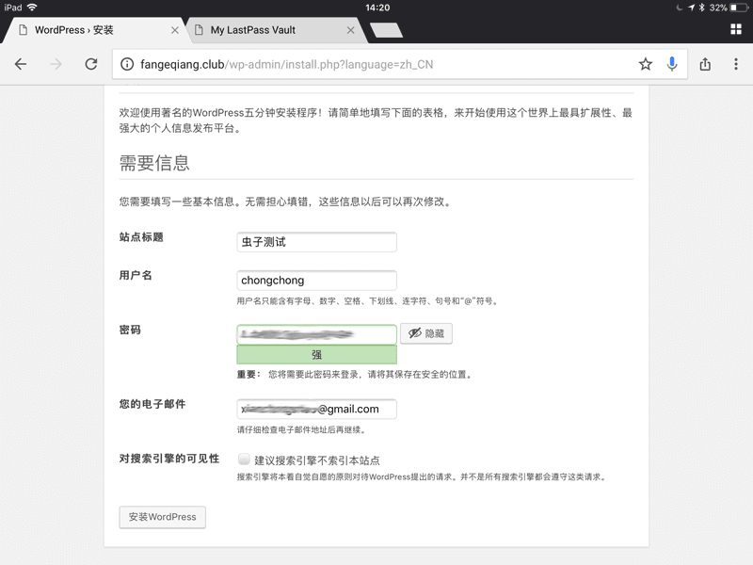
Task: Check the 建议搜索引擎不索引本站点 checkbox
Action: (244, 460)
